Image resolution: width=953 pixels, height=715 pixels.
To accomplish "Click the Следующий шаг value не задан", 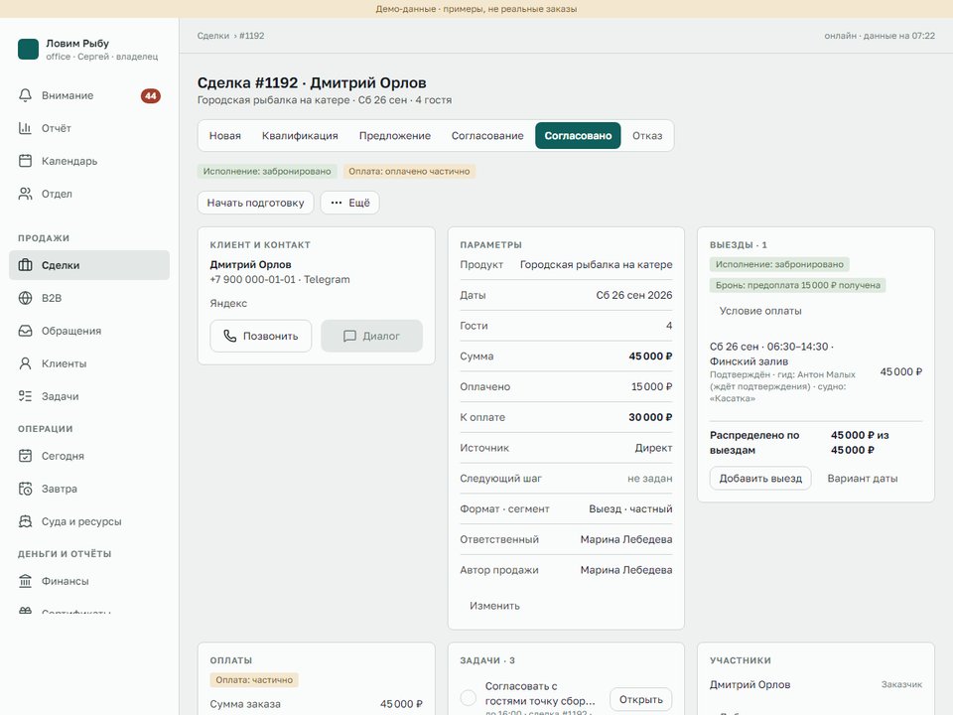I will point(649,479).
